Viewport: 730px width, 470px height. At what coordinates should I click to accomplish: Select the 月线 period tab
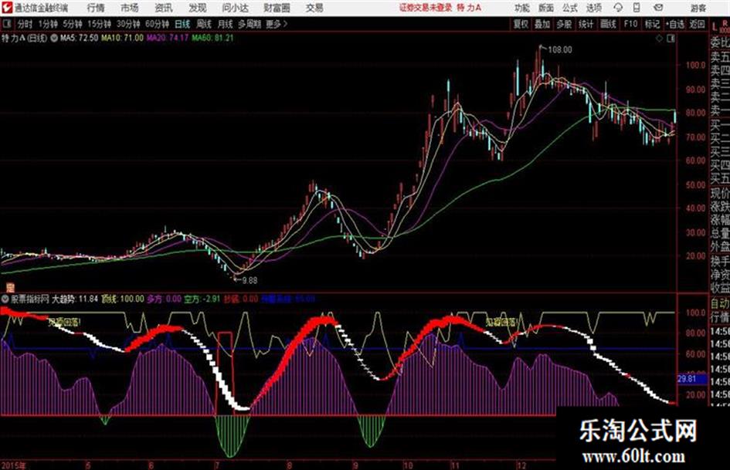(x=225, y=24)
